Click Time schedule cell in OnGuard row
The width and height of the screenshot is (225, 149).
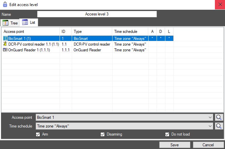pos(130,50)
